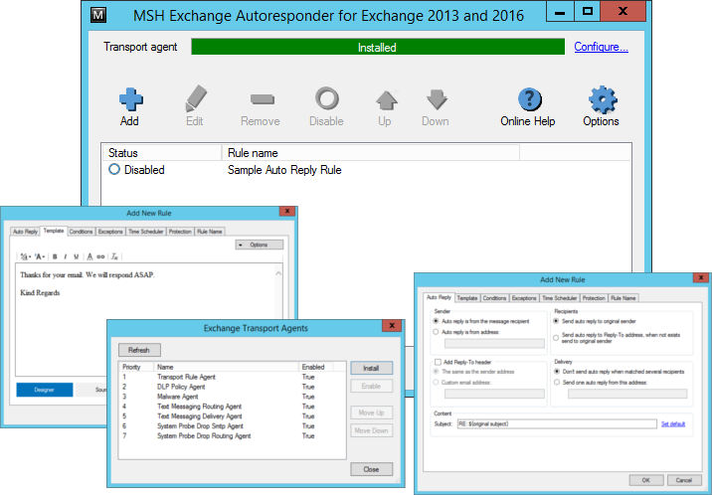Viewport: 712px width, 495px height.
Task: Toggle bold formatting in the template editor
Action: (55, 256)
